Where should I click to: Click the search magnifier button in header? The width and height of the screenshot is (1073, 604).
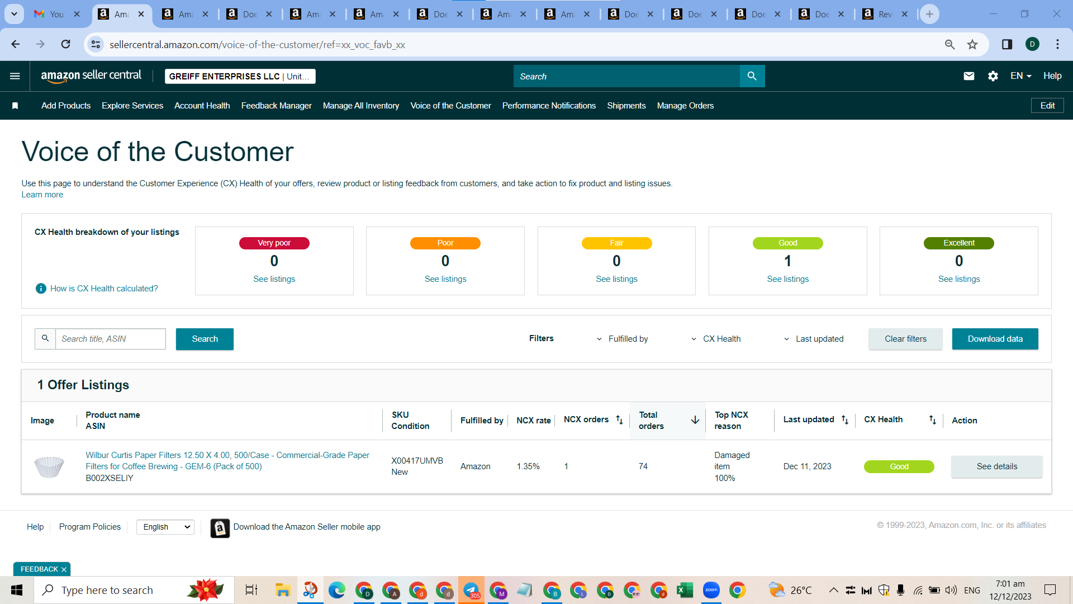(752, 76)
